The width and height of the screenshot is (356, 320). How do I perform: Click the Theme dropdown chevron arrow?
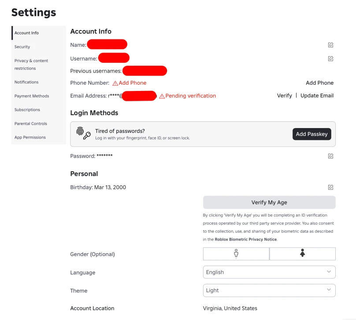point(329,290)
